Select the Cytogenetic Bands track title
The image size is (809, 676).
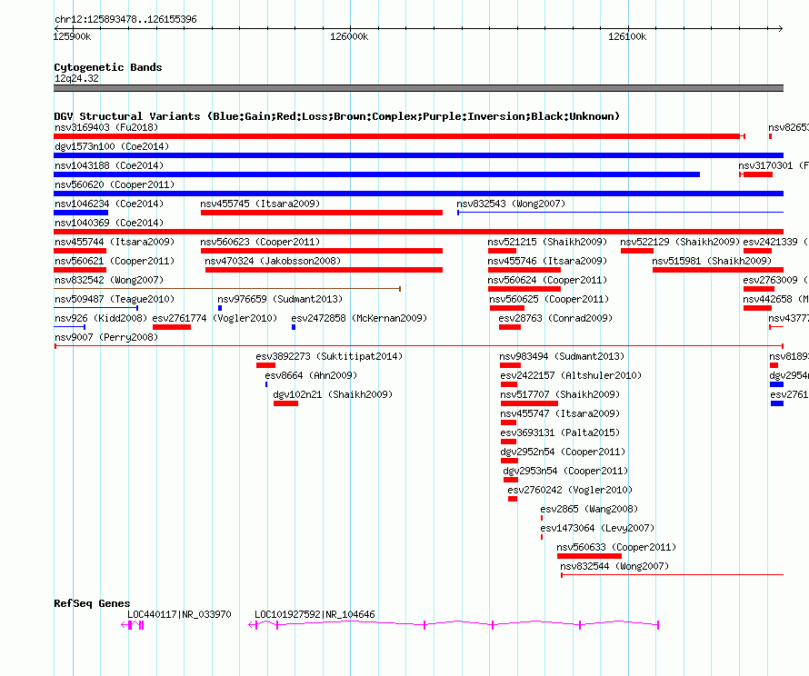pyautogui.click(x=108, y=67)
